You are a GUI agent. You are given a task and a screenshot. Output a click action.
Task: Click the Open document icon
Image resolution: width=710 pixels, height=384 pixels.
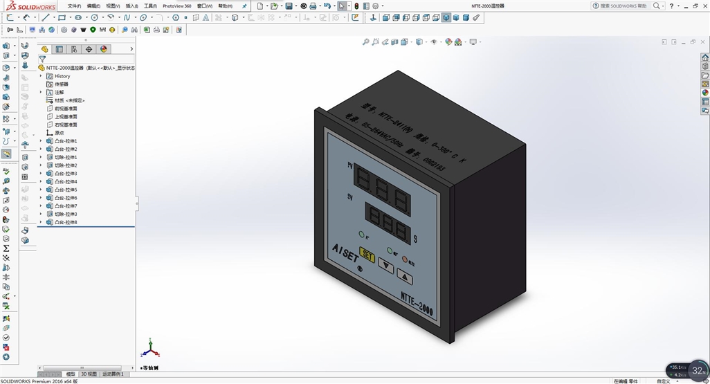[x=274, y=6]
